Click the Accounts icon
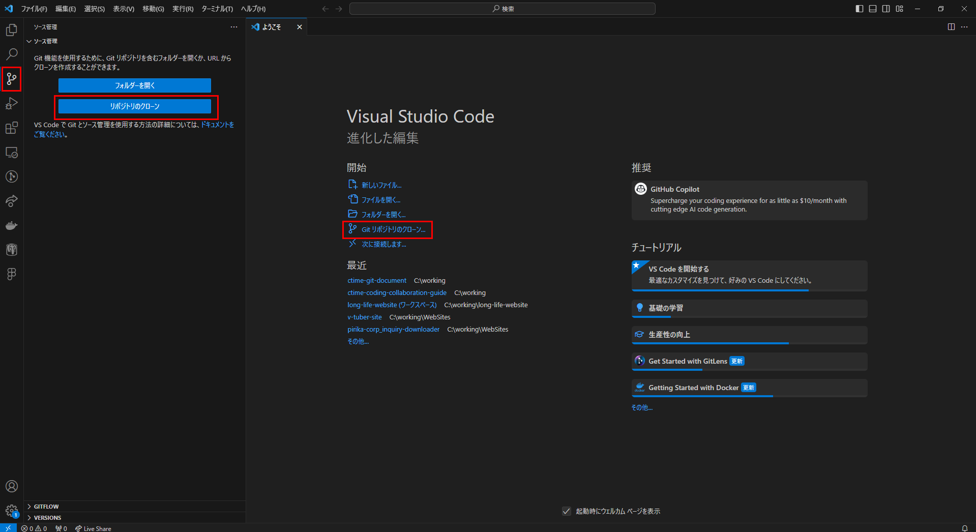This screenshot has height=532, width=976. pos(11,486)
